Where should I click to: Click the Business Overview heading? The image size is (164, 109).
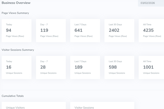pos(16,3)
